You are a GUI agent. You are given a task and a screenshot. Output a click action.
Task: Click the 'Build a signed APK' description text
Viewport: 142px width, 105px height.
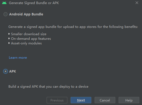[x=48, y=87]
